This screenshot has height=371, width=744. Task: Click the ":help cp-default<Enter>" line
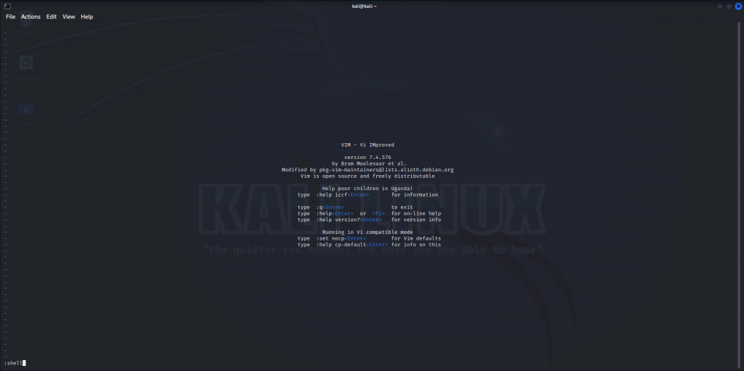click(369, 245)
